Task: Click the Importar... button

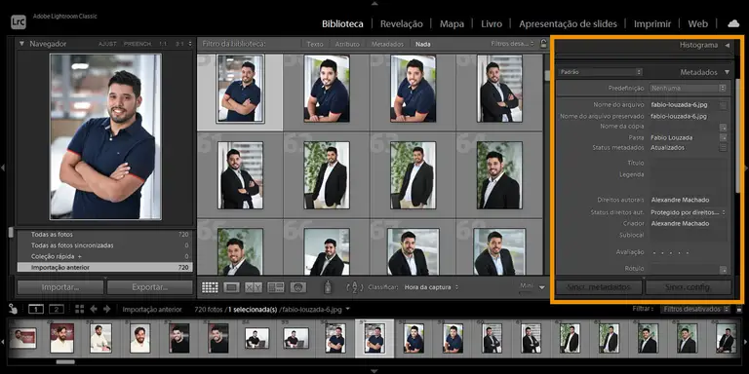Action: coord(60,287)
